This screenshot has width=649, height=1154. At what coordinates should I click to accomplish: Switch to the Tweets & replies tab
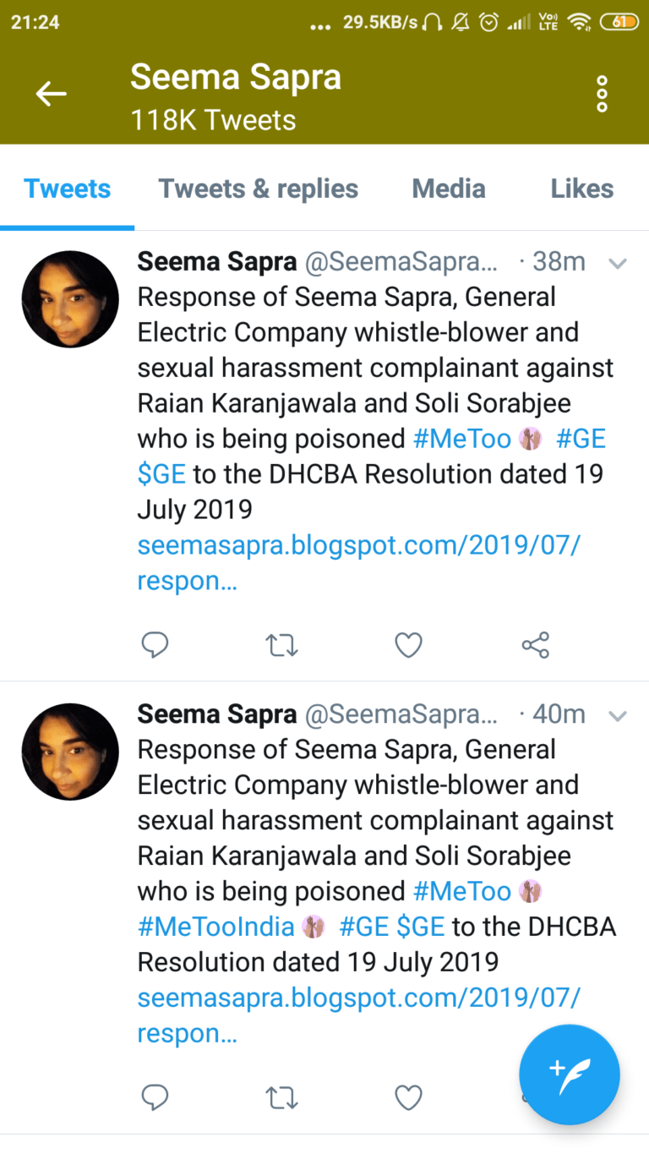pos(259,189)
